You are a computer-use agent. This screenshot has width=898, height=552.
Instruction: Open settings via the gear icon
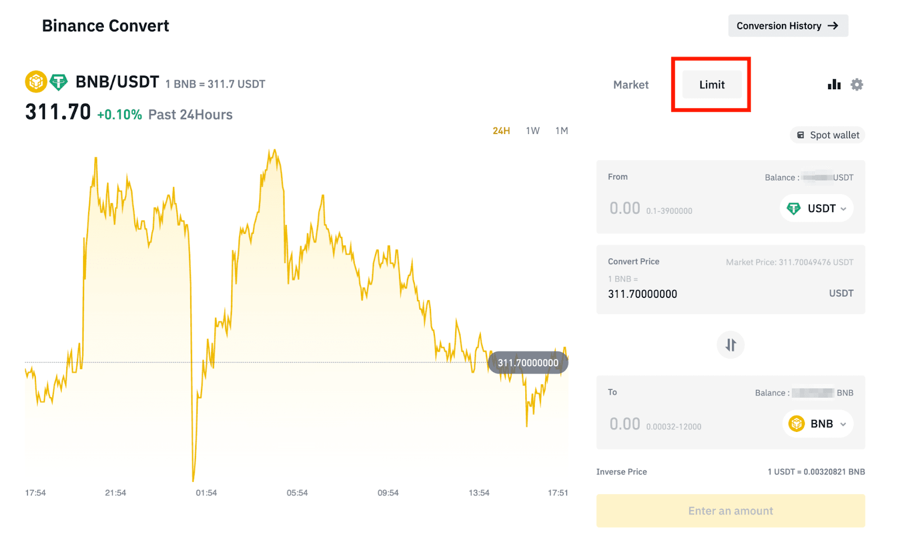click(x=856, y=85)
